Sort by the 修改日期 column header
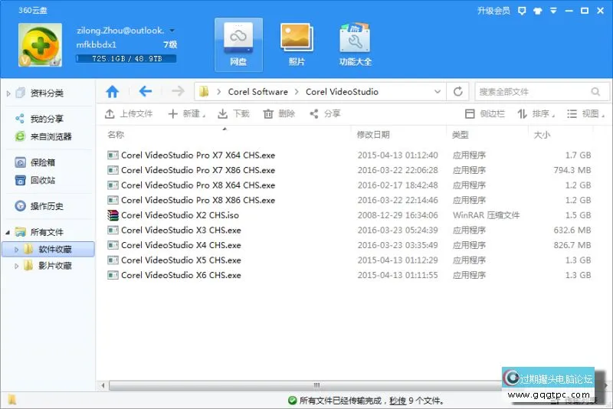Image resolution: width=613 pixels, height=409 pixels. (x=373, y=135)
